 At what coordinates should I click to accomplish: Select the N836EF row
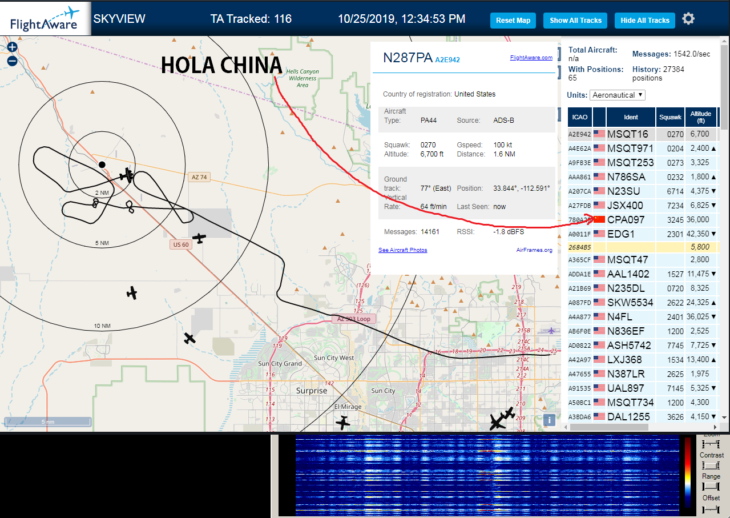tap(643, 331)
